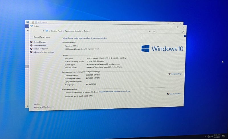The height and width of the screenshot is (139, 228).
Task: Click the back arrow in System window
Action: (32, 31)
